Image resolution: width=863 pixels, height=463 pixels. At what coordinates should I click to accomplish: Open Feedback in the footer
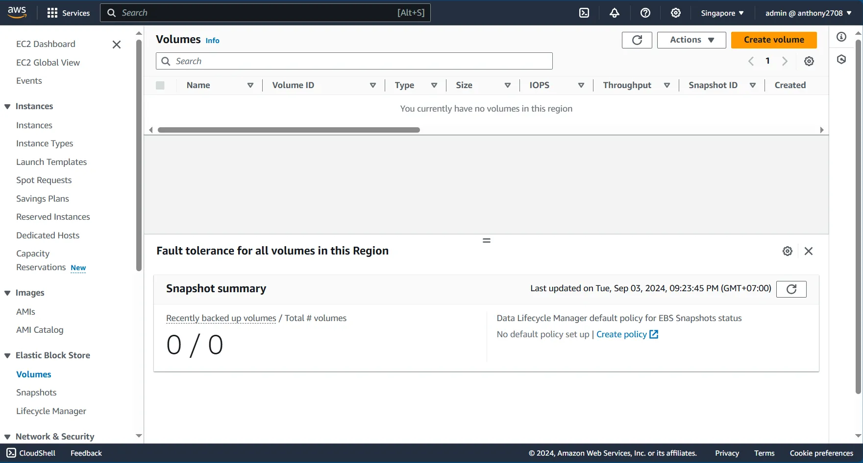86,453
